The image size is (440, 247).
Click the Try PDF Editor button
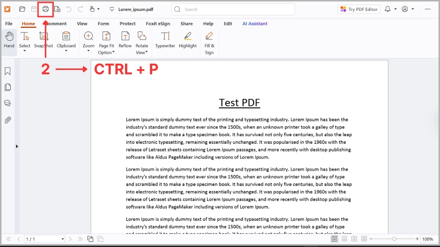(x=359, y=9)
